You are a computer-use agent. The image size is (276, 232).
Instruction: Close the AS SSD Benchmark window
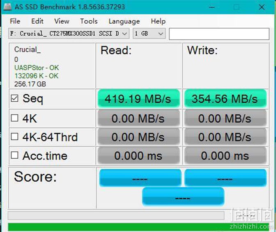262,7
